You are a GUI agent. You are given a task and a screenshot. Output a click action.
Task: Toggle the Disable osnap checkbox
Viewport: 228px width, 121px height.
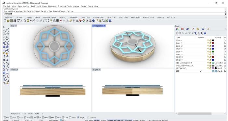pyautogui.click(x=88, y=117)
